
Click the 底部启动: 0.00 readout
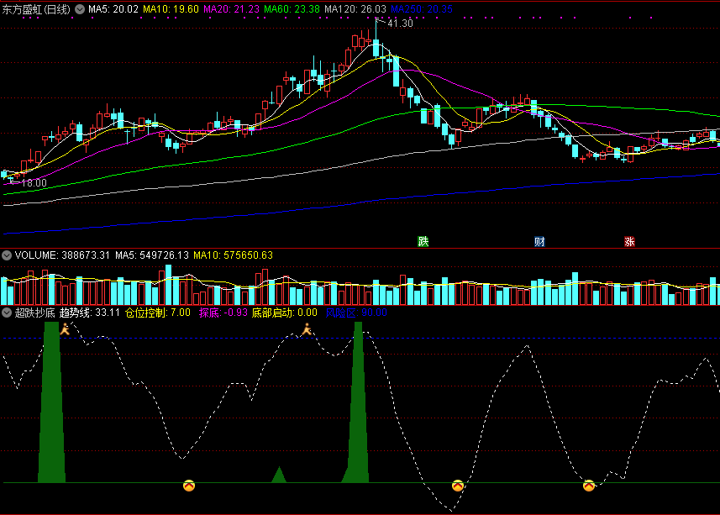click(285, 313)
